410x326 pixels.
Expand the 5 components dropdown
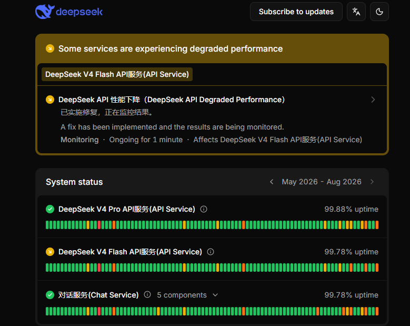tap(187, 295)
